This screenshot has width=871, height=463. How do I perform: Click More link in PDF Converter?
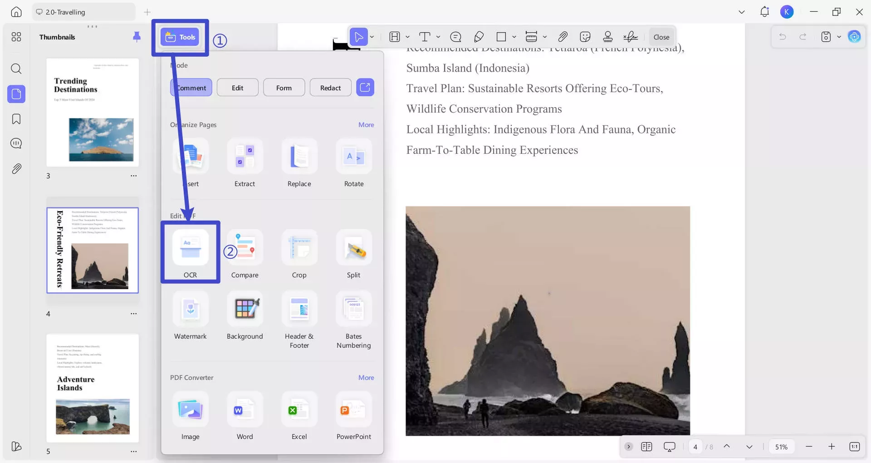pos(366,378)
